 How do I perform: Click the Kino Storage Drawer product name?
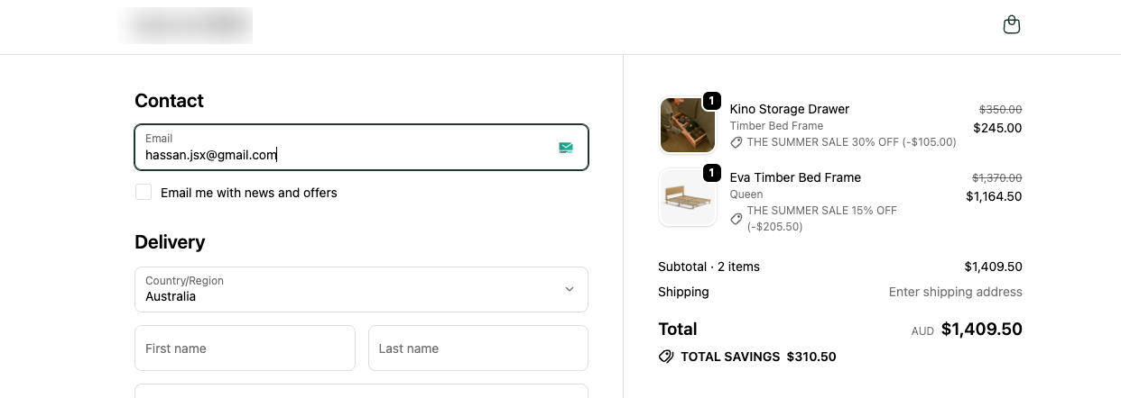click(789, 109)
